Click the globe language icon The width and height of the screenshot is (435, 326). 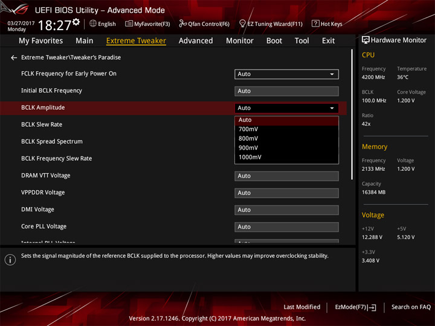coord(93,24)
